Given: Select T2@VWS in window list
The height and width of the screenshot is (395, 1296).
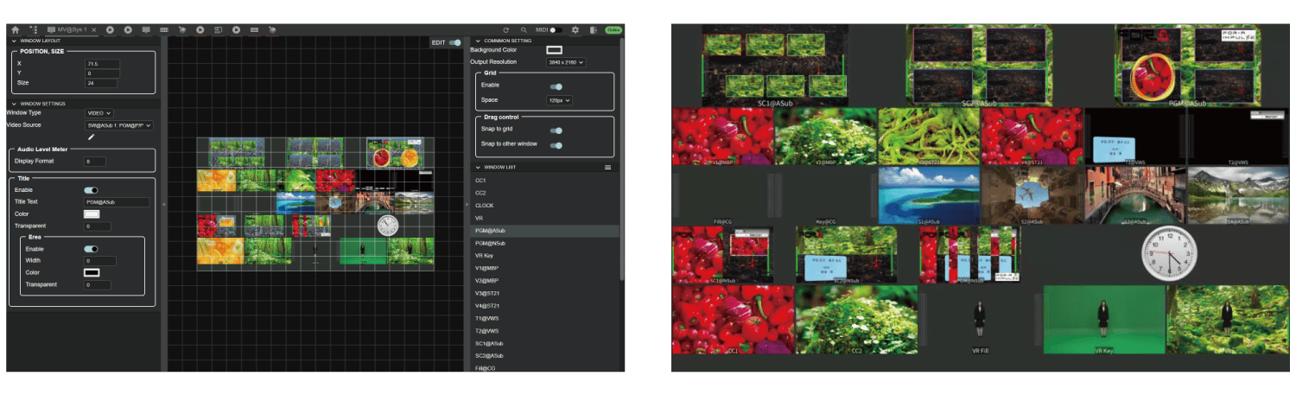Looking at the screenshot, I should point(545,331).
